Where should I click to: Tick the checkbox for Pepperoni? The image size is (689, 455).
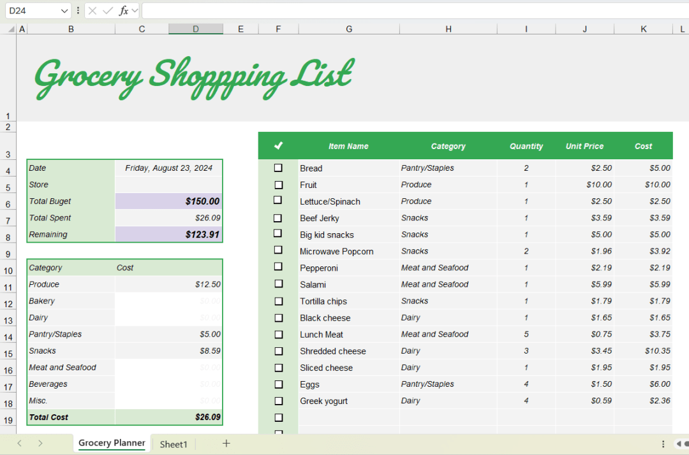(278, 266)
